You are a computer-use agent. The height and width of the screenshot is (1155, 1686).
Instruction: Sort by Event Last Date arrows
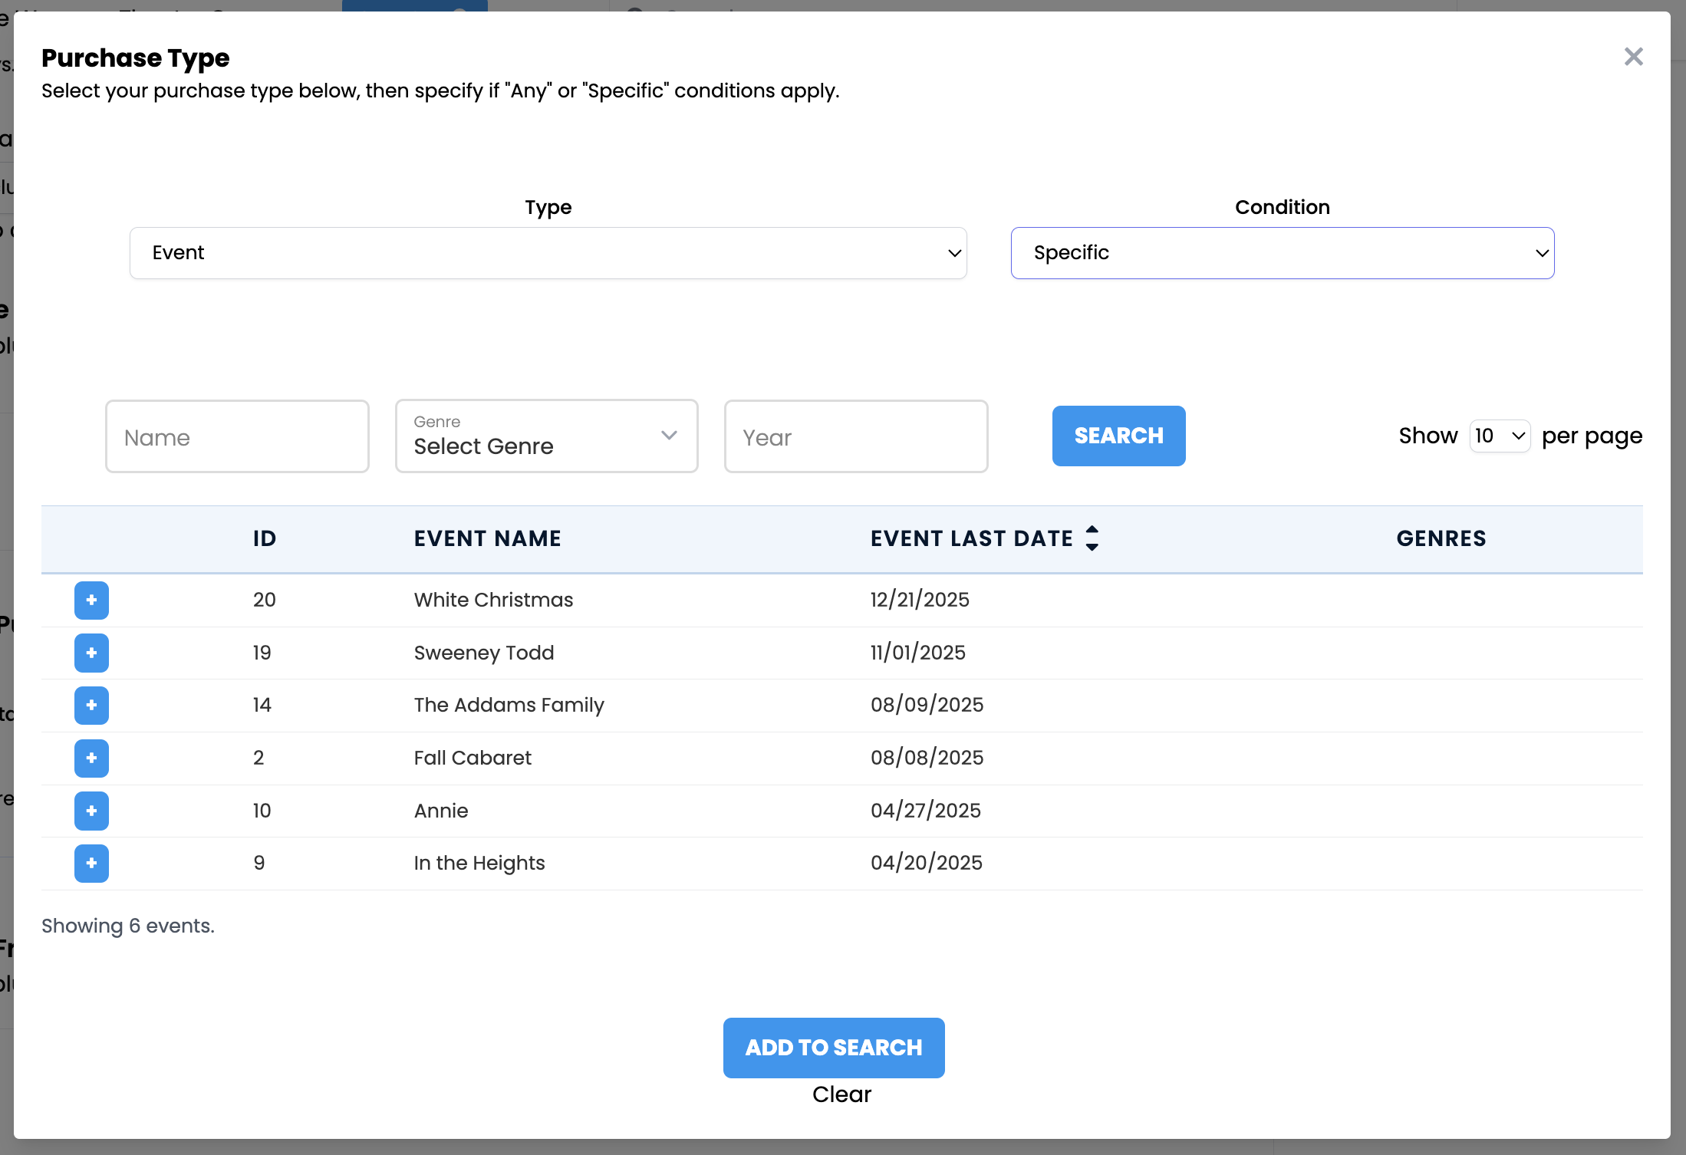1092,538
